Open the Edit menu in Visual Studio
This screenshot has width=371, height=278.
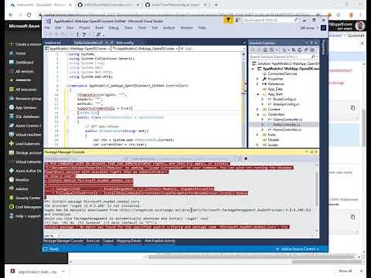coord(58,28)
